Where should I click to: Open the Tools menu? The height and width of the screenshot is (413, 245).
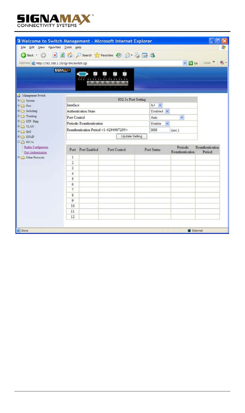coord(68,47)
